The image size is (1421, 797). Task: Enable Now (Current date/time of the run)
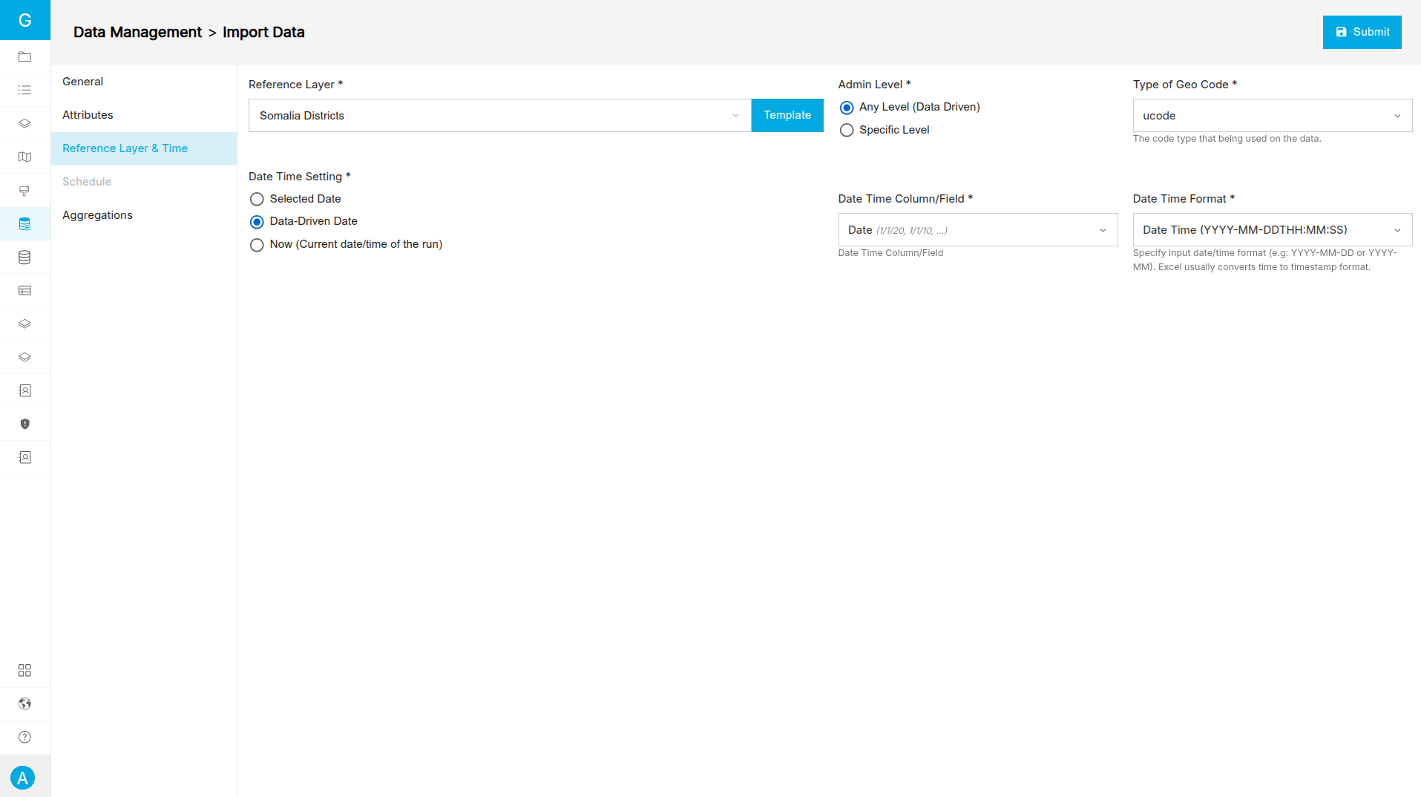[x=257, y=245]
